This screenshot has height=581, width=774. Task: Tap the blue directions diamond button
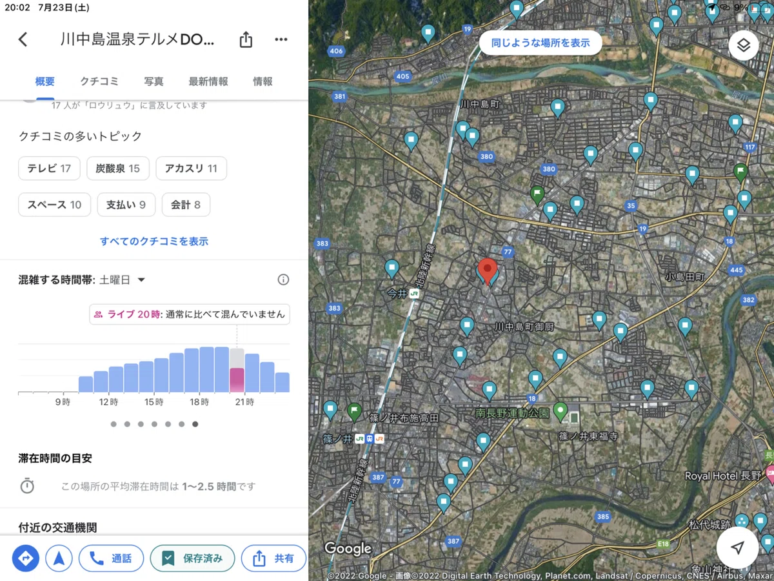point(26,558)
